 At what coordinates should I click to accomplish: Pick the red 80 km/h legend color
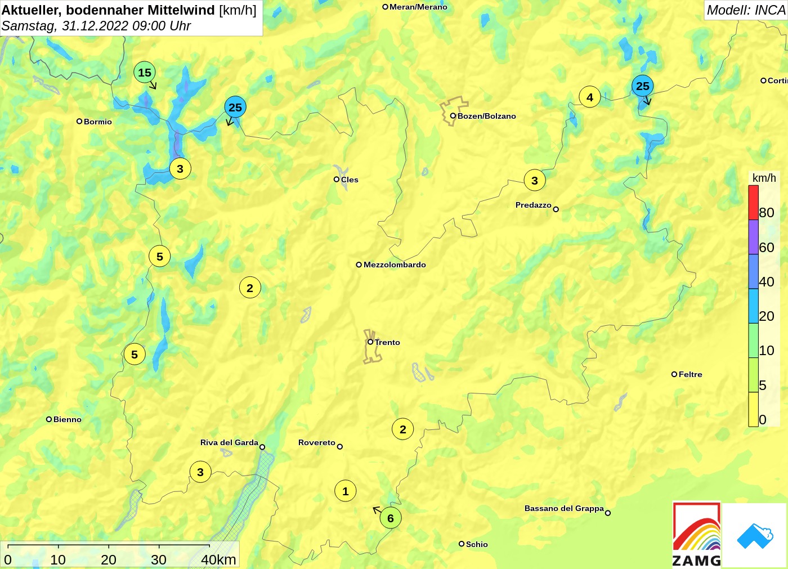pyautogui.click(x=753, y=203)
